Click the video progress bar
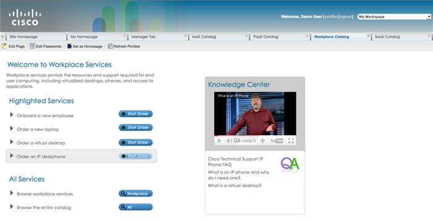This screenshot has height=222, width=433. (x=255, y=136)
